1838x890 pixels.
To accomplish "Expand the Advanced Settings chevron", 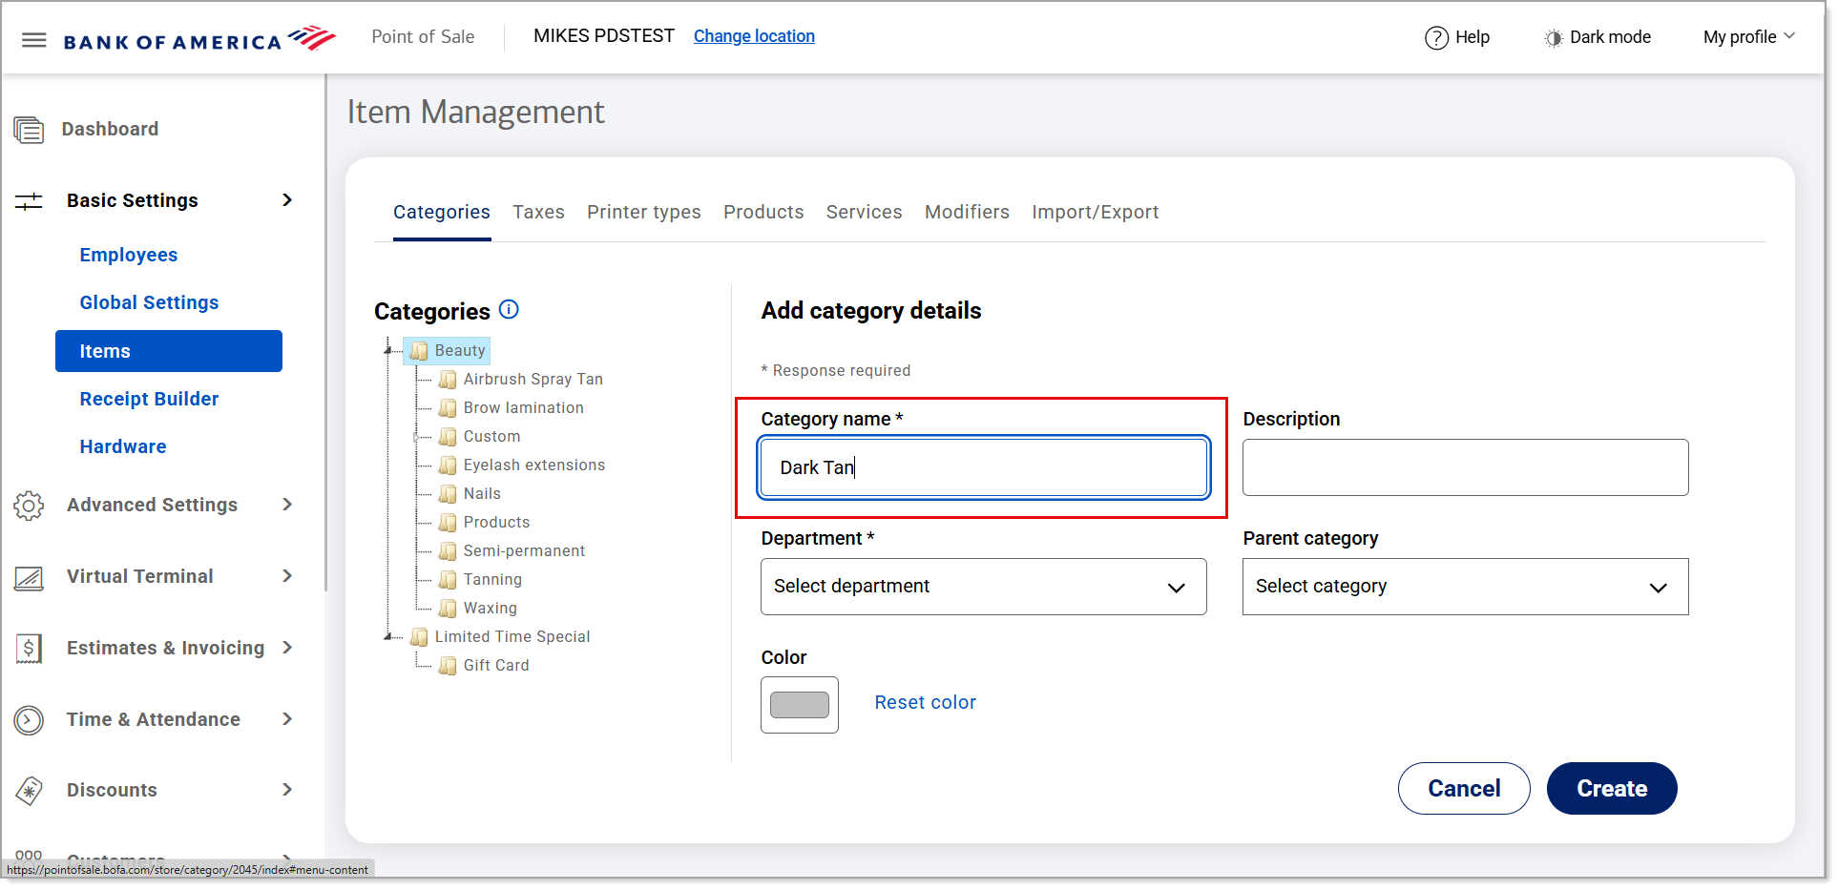I will tap(287, 505).
